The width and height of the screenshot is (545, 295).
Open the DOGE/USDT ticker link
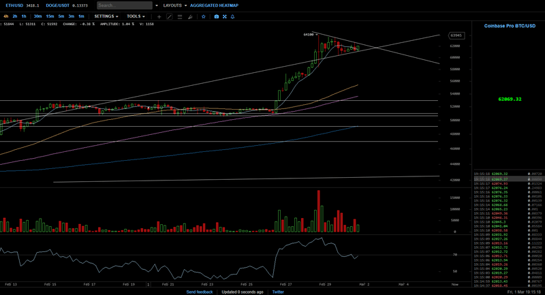coord(58,5)
